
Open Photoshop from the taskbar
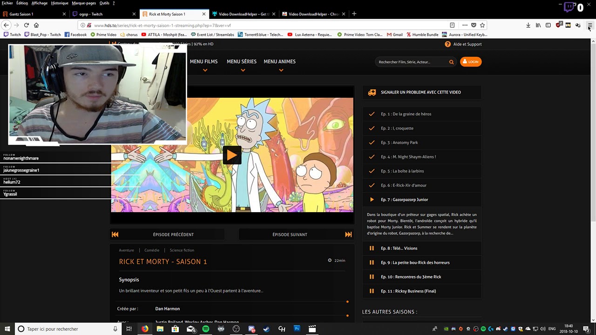tap(297, 329)
